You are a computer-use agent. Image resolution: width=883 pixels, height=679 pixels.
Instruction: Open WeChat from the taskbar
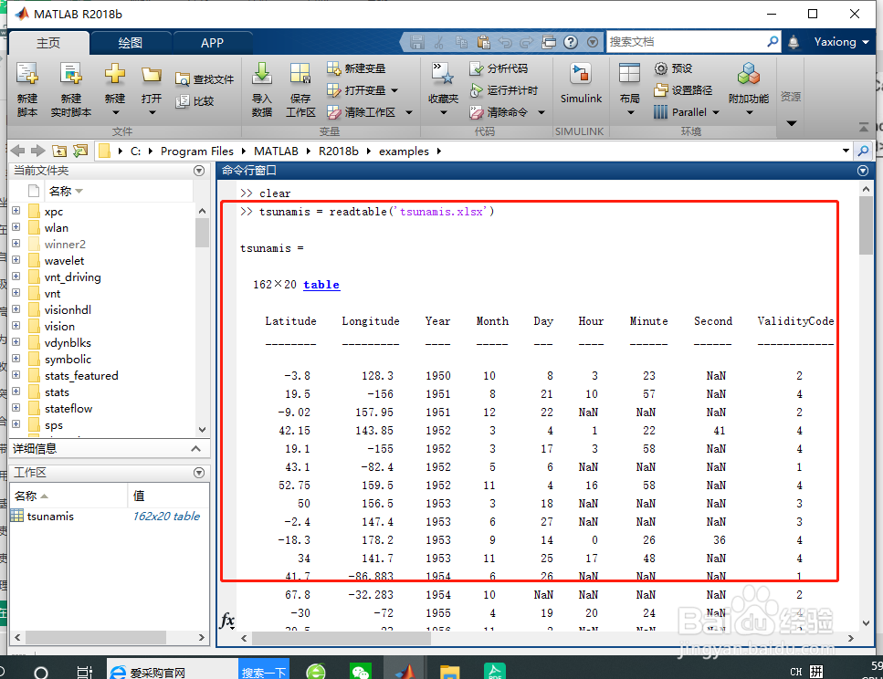[x=360, y=671]
